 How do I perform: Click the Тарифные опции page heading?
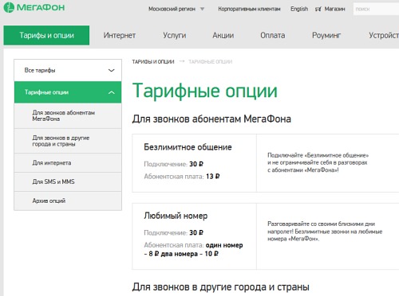(205, 91)
